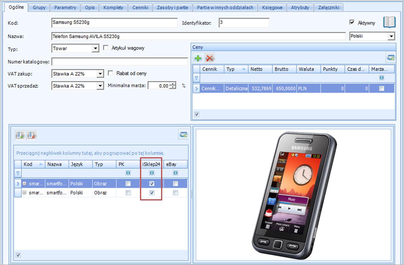Click the row indicator arrow of Cennik row
Screen dimensions: 404x265
(x=196, y=88)
